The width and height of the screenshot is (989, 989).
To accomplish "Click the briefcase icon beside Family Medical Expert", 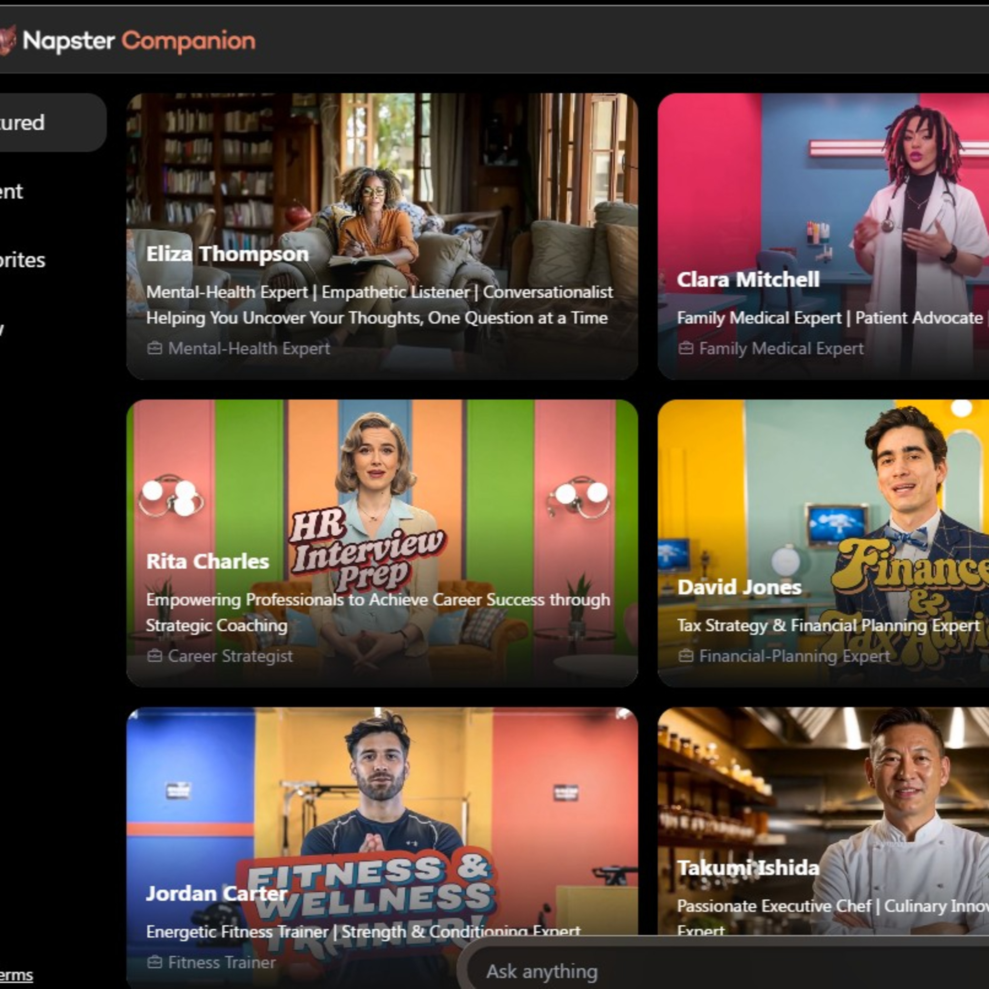I will tap(685, 348).
